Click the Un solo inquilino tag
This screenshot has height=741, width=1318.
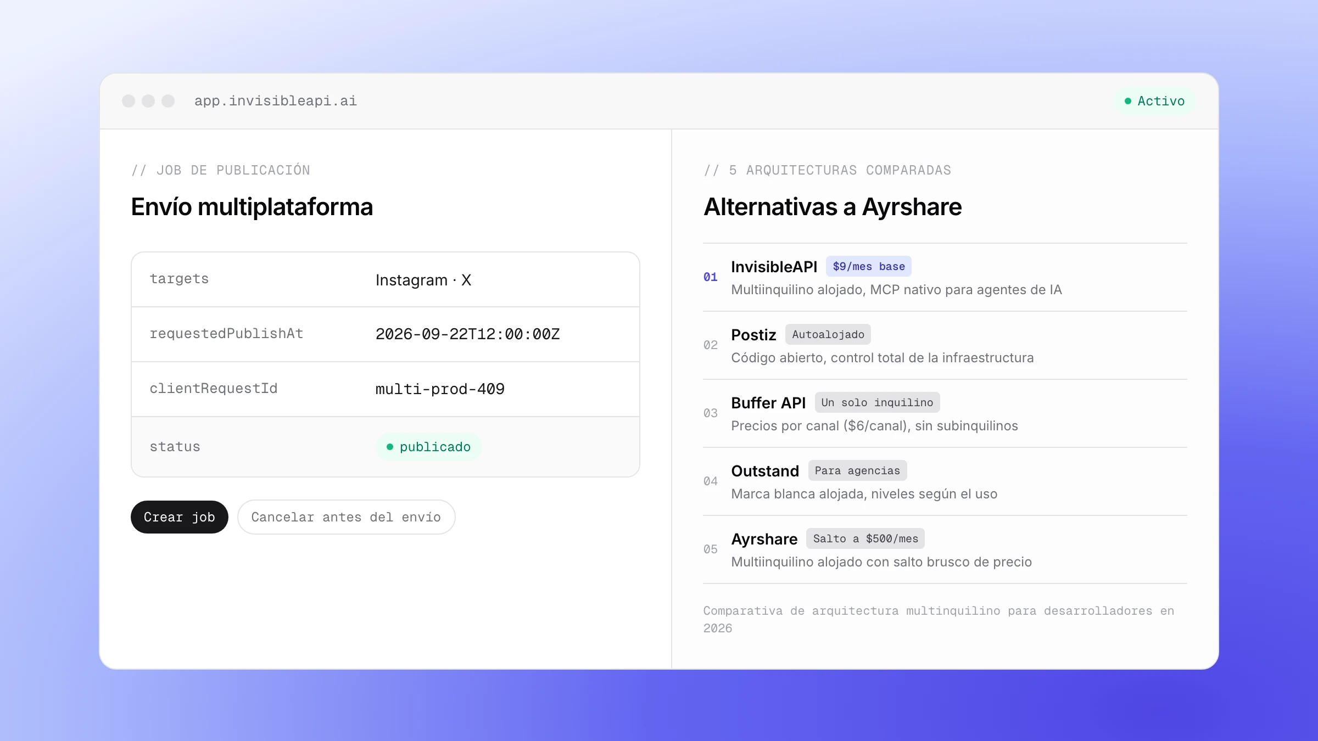pos(877,402)
